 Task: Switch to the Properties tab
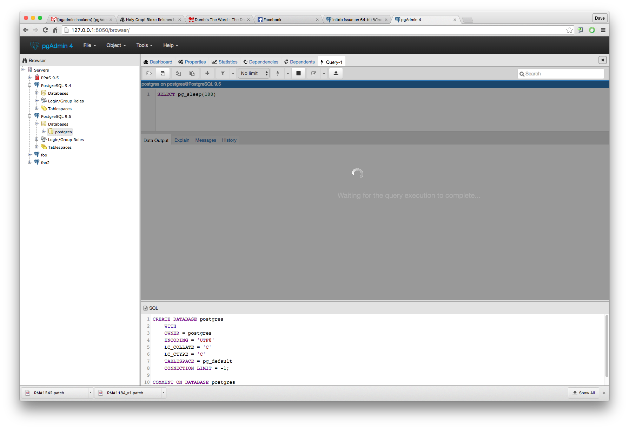click(192, 62)
